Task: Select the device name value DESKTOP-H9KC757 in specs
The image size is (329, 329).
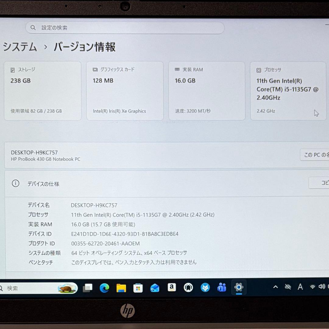Action: pos(94,205)
